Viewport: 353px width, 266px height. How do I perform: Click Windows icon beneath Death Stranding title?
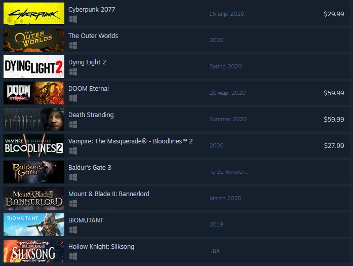coord(73,125)
